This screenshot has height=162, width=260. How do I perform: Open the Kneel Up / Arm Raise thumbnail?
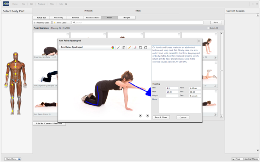click(46, 44)
